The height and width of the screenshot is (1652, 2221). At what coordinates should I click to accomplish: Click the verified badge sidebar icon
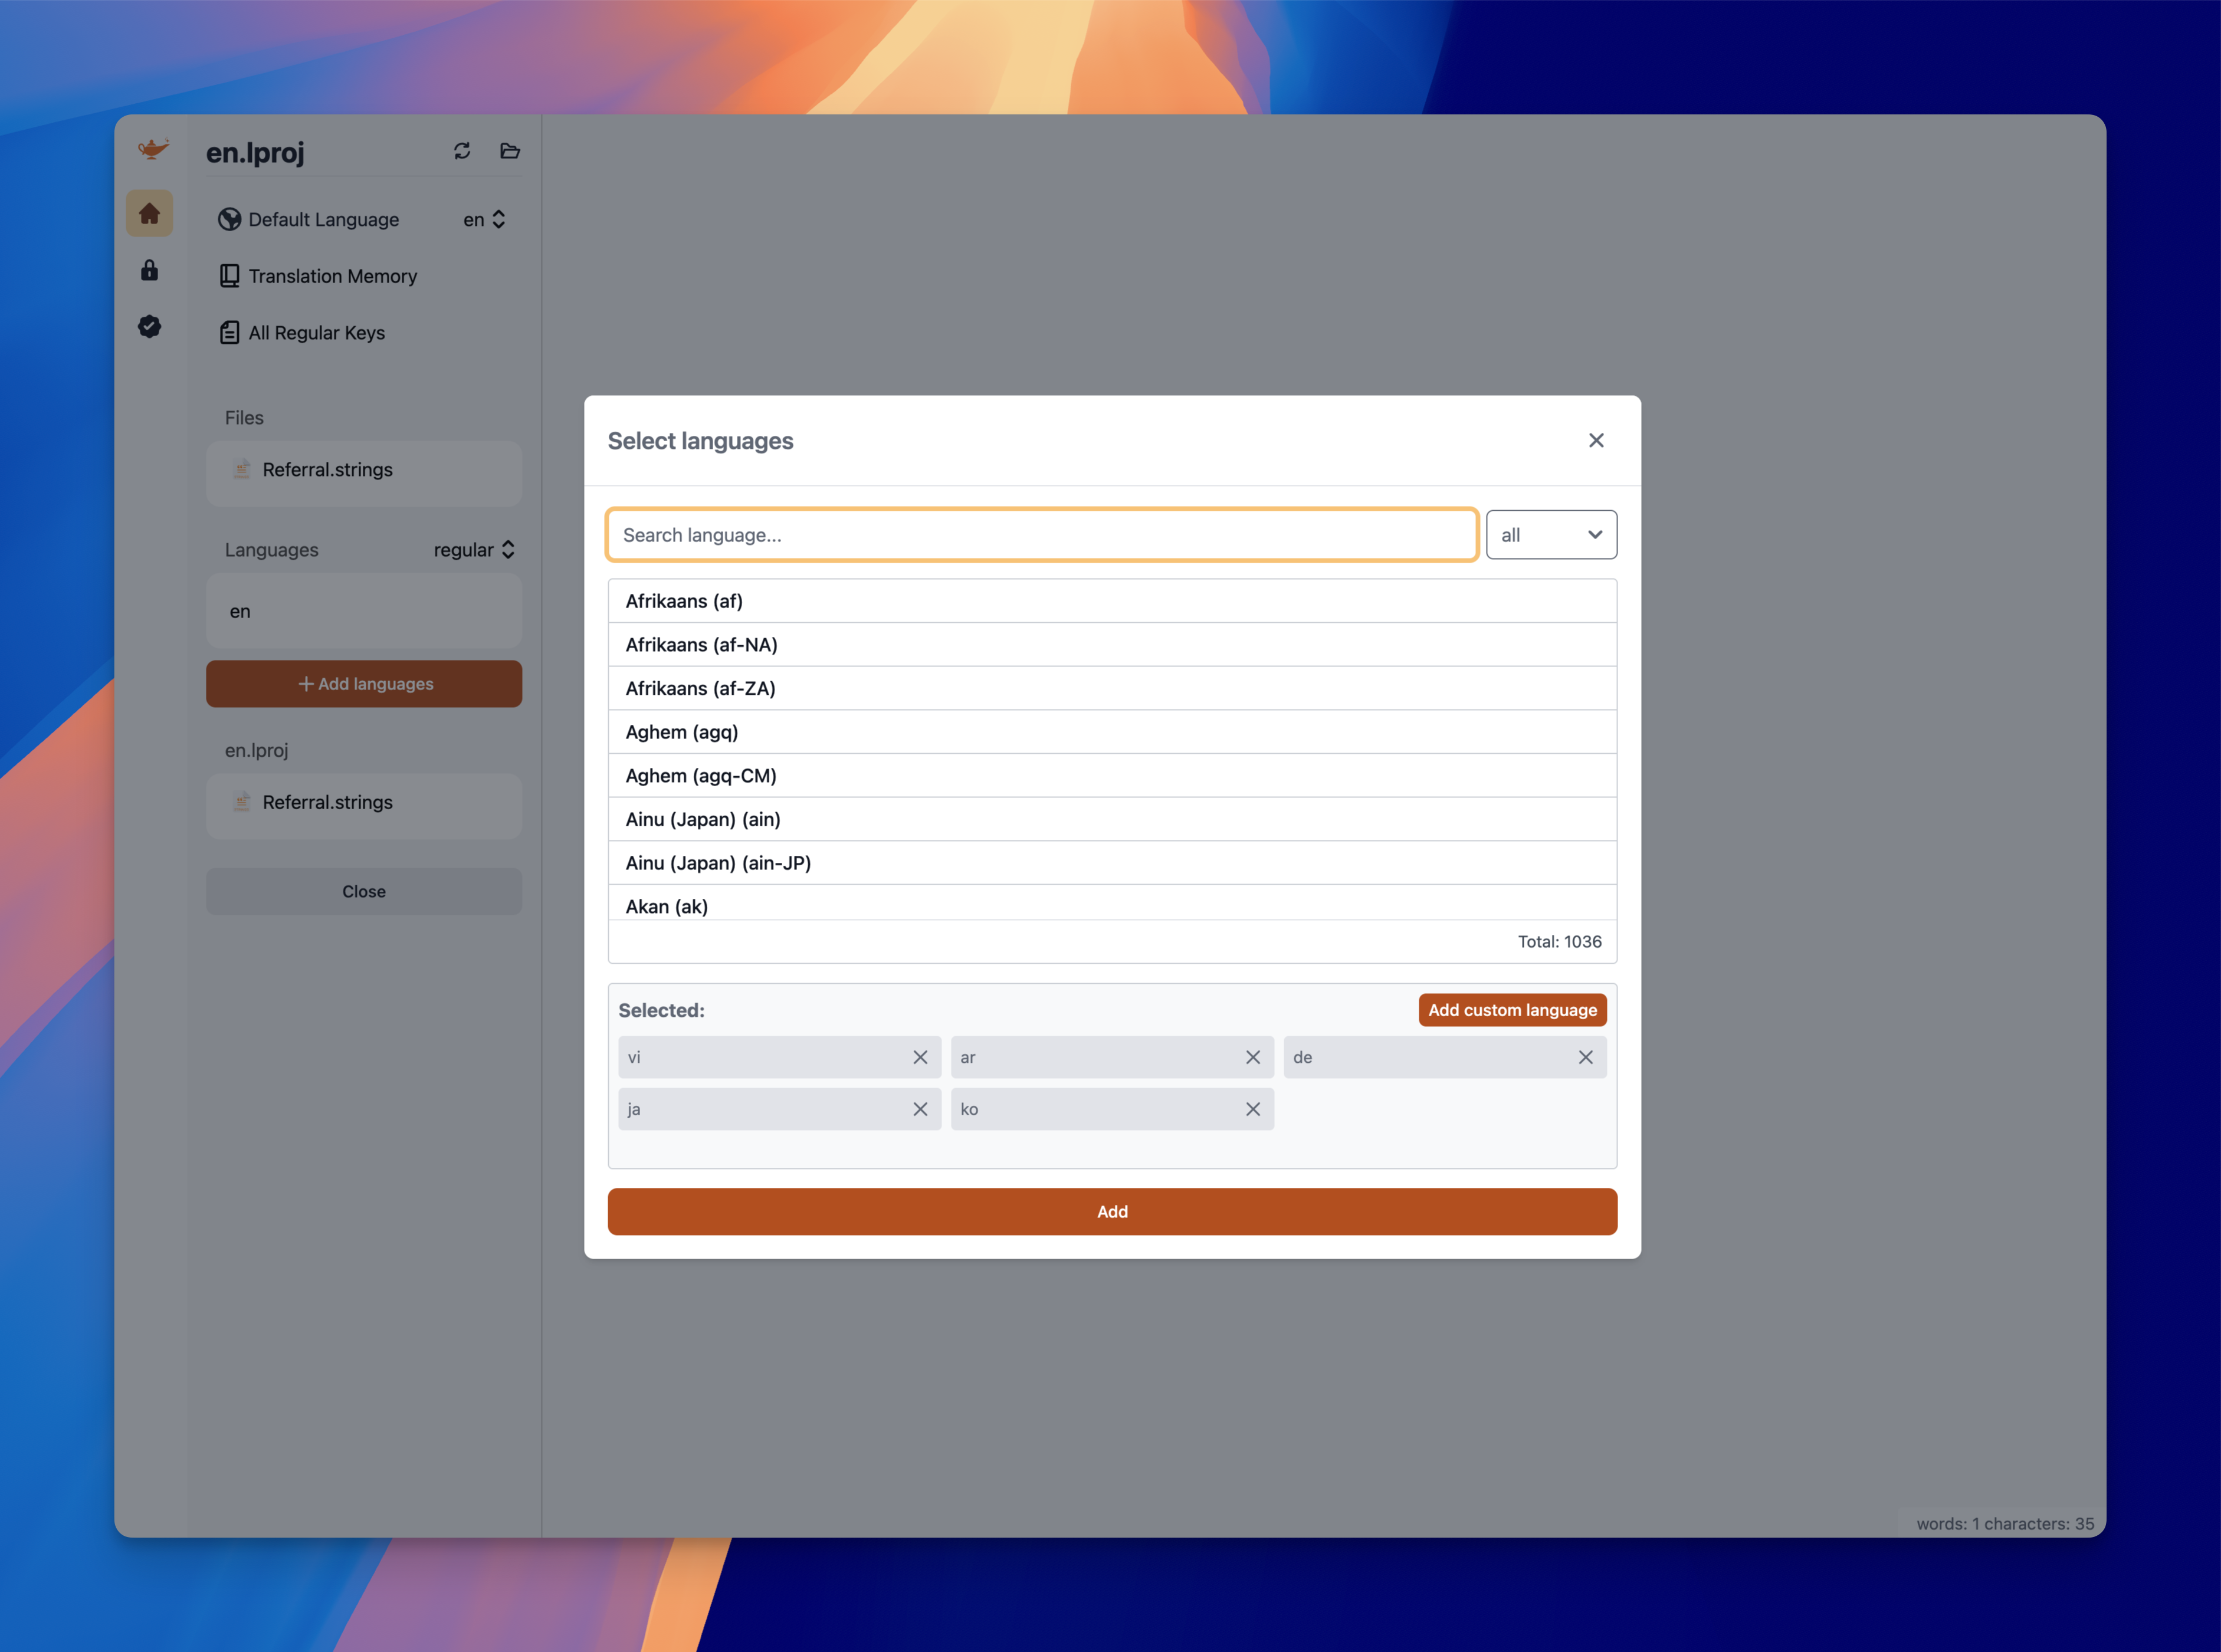149,326
